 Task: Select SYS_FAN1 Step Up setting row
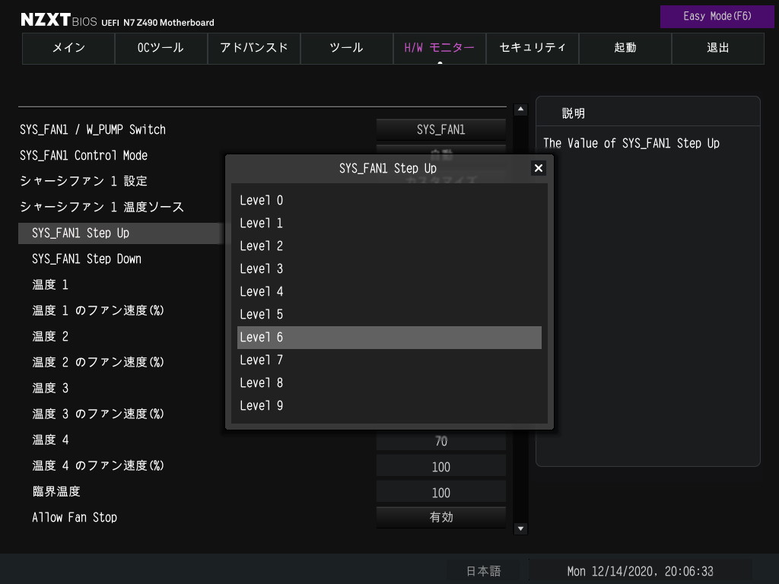[121, 233]
